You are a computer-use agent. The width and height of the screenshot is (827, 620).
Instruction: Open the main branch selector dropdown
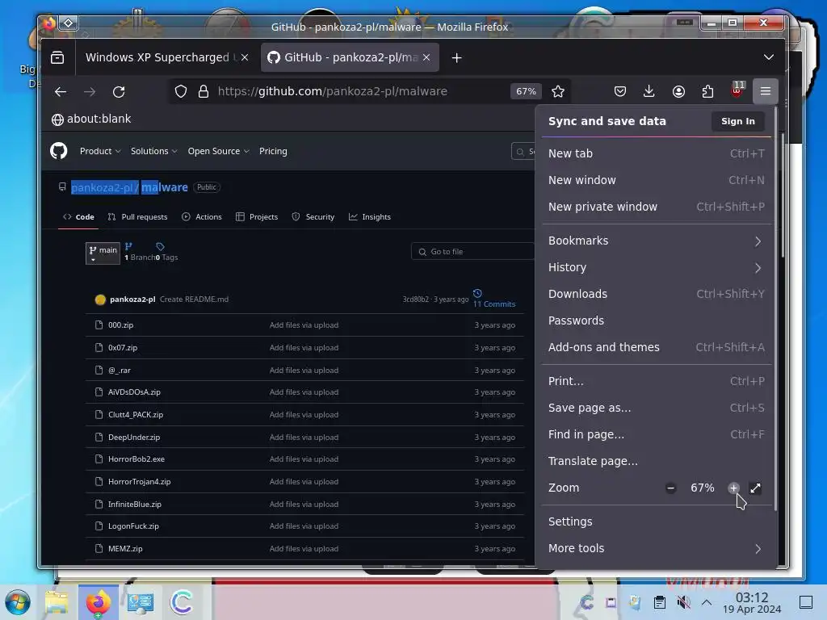103,253
